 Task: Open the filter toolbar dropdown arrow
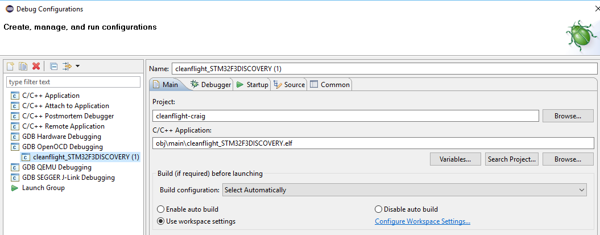pos(77,67)
